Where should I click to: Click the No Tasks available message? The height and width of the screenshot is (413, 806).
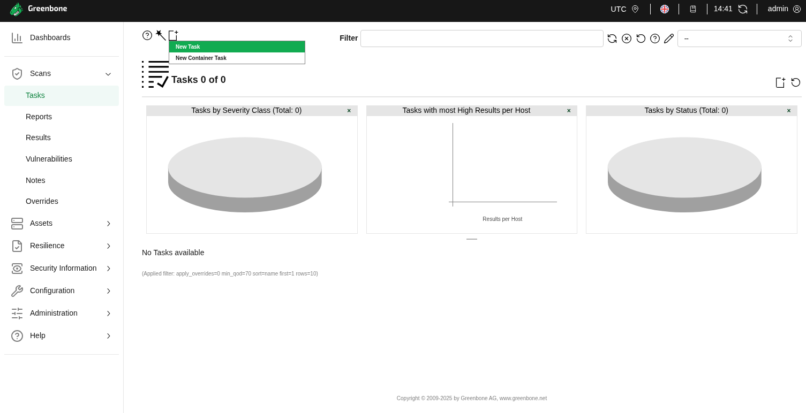(x=173, y=253)
